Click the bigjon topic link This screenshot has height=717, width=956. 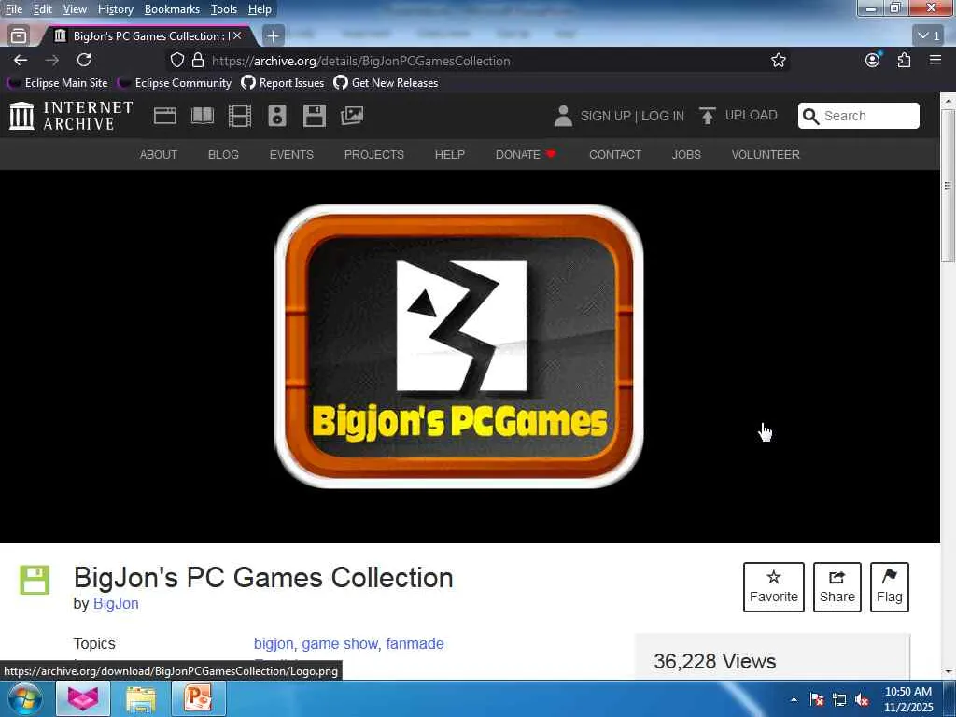274,644
